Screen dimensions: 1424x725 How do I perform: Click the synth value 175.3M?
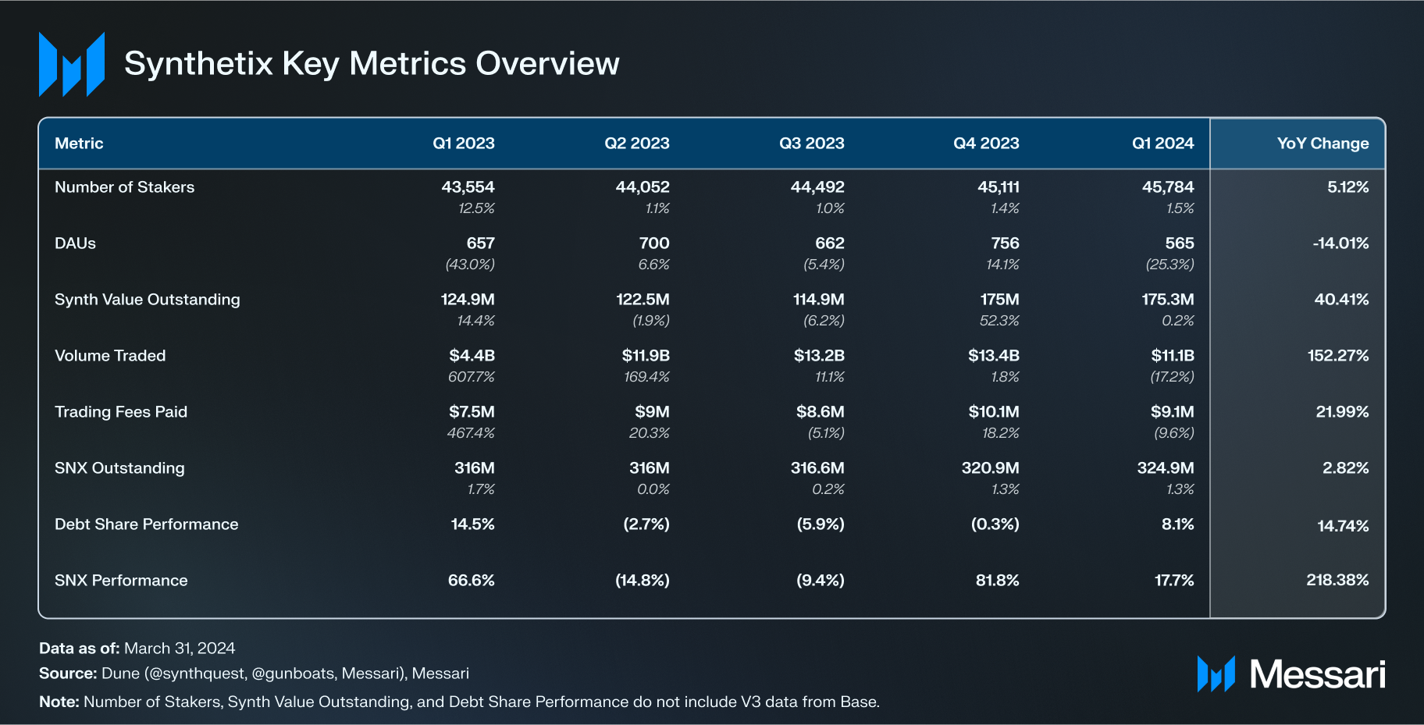(x=1168, y=300)
